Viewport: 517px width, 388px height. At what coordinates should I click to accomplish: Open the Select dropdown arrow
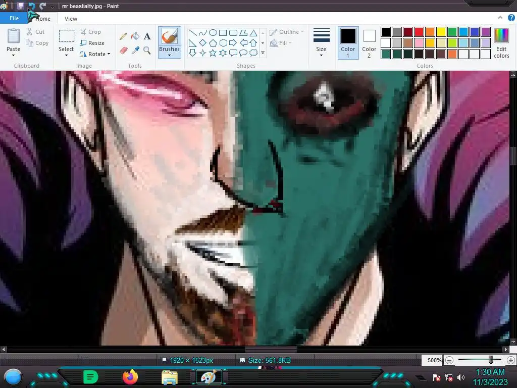pyautogui.click(x=66, y=56)
